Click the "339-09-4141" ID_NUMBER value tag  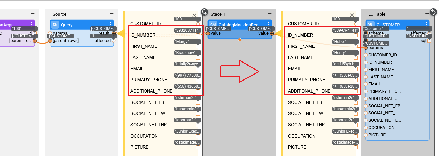click(345, 30)
